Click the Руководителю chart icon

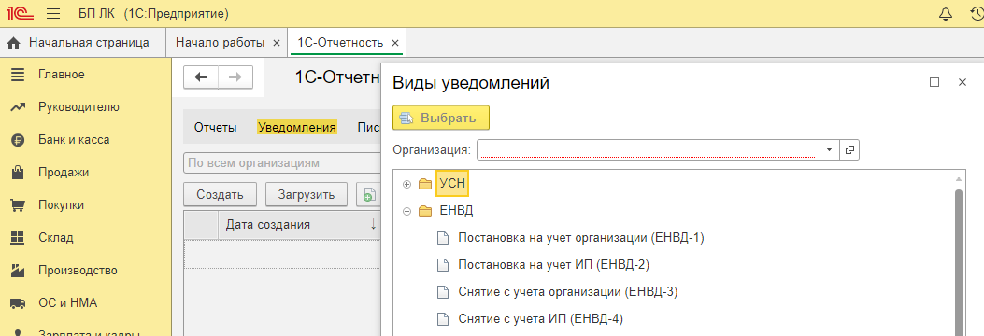[x=18, y=107]
